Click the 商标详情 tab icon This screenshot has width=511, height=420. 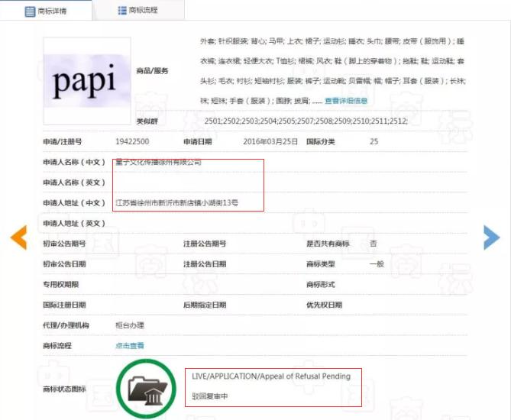point(30,11)
